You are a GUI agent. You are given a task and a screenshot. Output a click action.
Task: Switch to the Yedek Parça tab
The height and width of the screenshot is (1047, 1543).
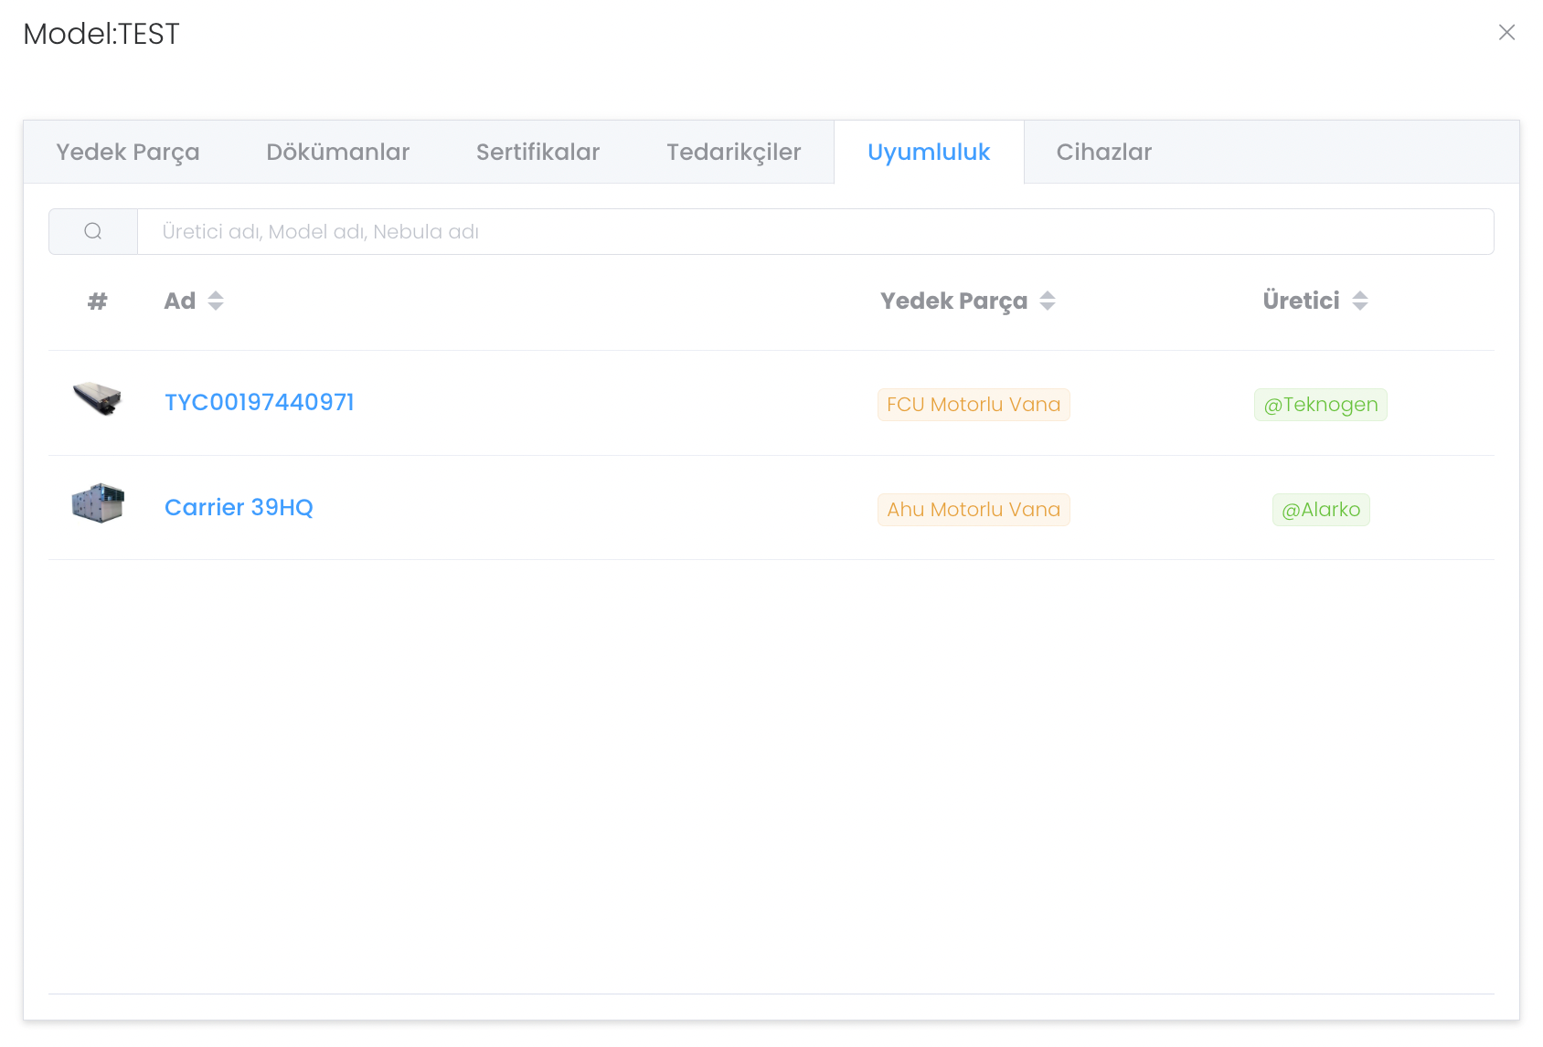coord(128,152)
